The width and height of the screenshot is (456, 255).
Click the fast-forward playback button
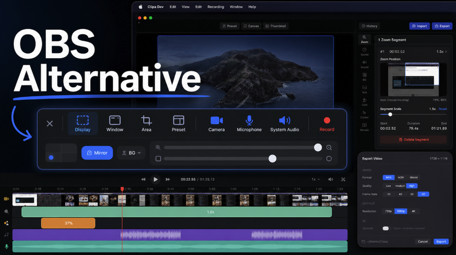coord(168,179)
